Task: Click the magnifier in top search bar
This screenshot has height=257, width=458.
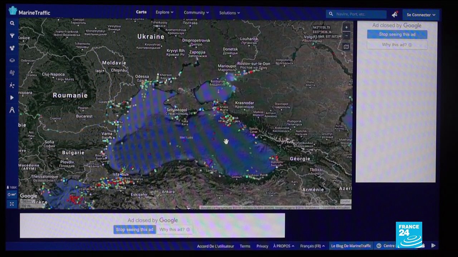Action: 330,14
